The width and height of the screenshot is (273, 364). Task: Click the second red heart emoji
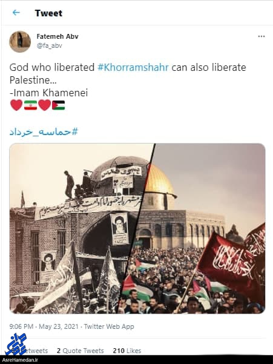click(x=45, y=105)
